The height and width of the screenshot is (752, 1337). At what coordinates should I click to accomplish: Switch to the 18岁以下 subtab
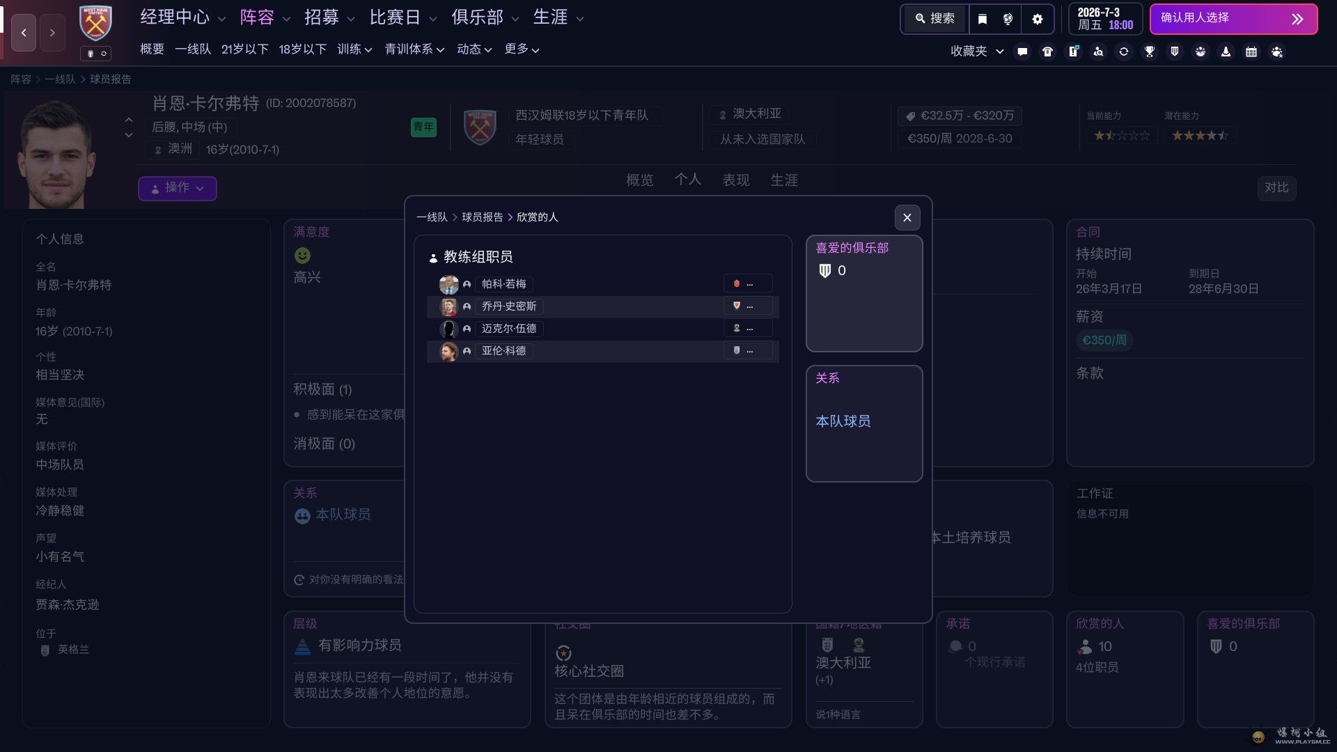tap(302, 49)
